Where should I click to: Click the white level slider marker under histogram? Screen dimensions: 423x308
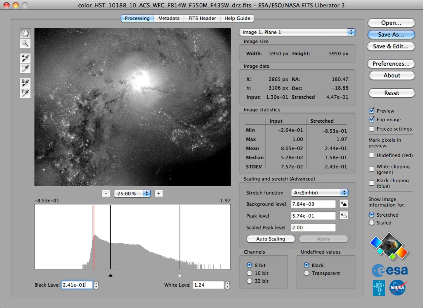tap(180, 275)
